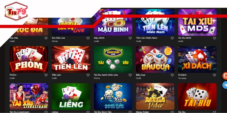Click the Tin79.io logo
This screenshot has width=227, height=113.
(16, 11)
